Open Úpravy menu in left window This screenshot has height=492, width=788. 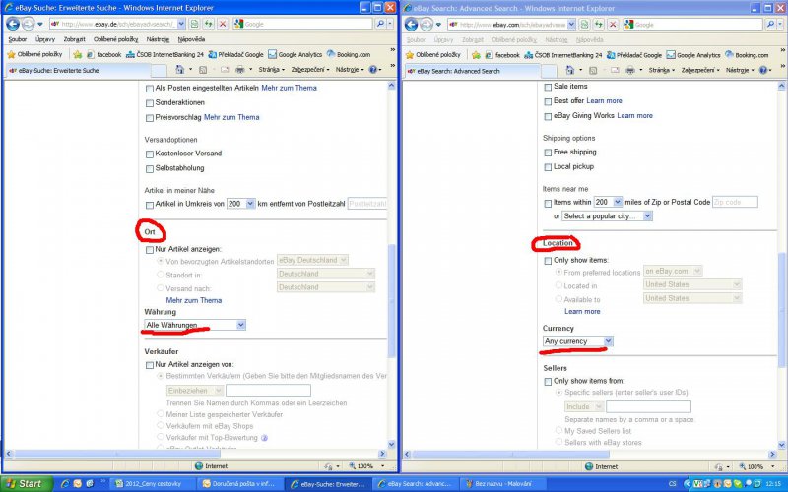click(x=45, y=39)
